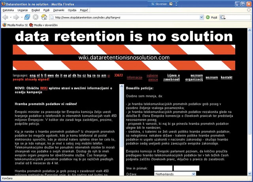Open the Pojdi menu
The width and height of the screenshot is (253, 182).
46,10
